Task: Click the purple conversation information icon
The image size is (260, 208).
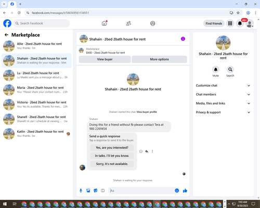Action: click(x=183, y=39)
